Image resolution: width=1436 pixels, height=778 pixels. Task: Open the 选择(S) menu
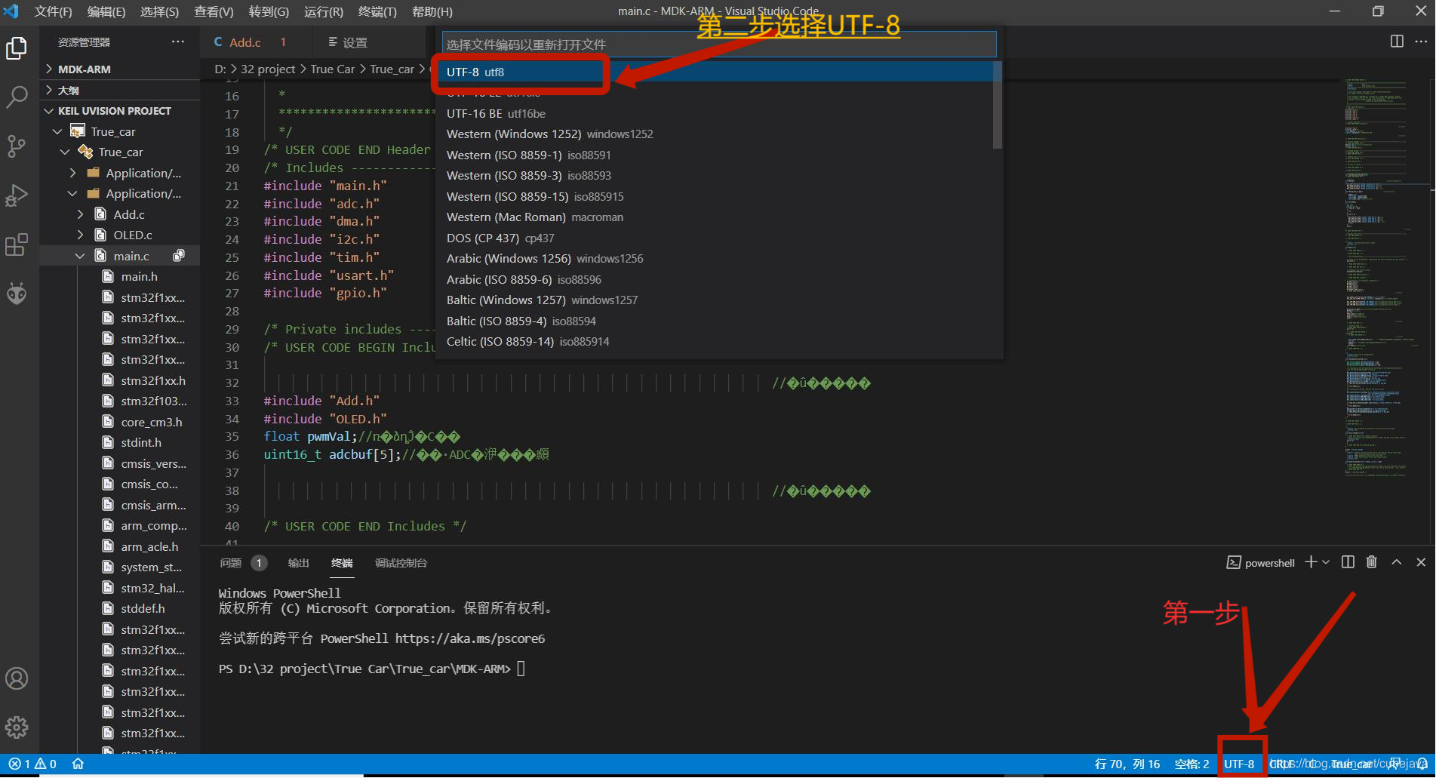point(159,11)
